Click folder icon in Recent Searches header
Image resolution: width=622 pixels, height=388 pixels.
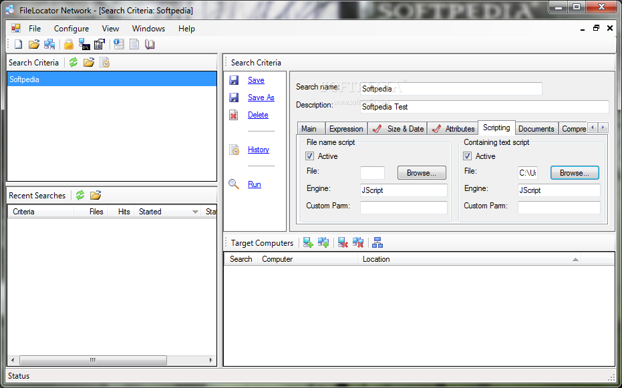[x=96, y=195]
